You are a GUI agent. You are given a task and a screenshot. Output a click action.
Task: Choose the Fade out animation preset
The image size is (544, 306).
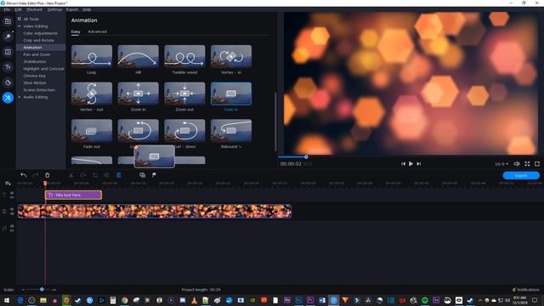click(92, 130)
